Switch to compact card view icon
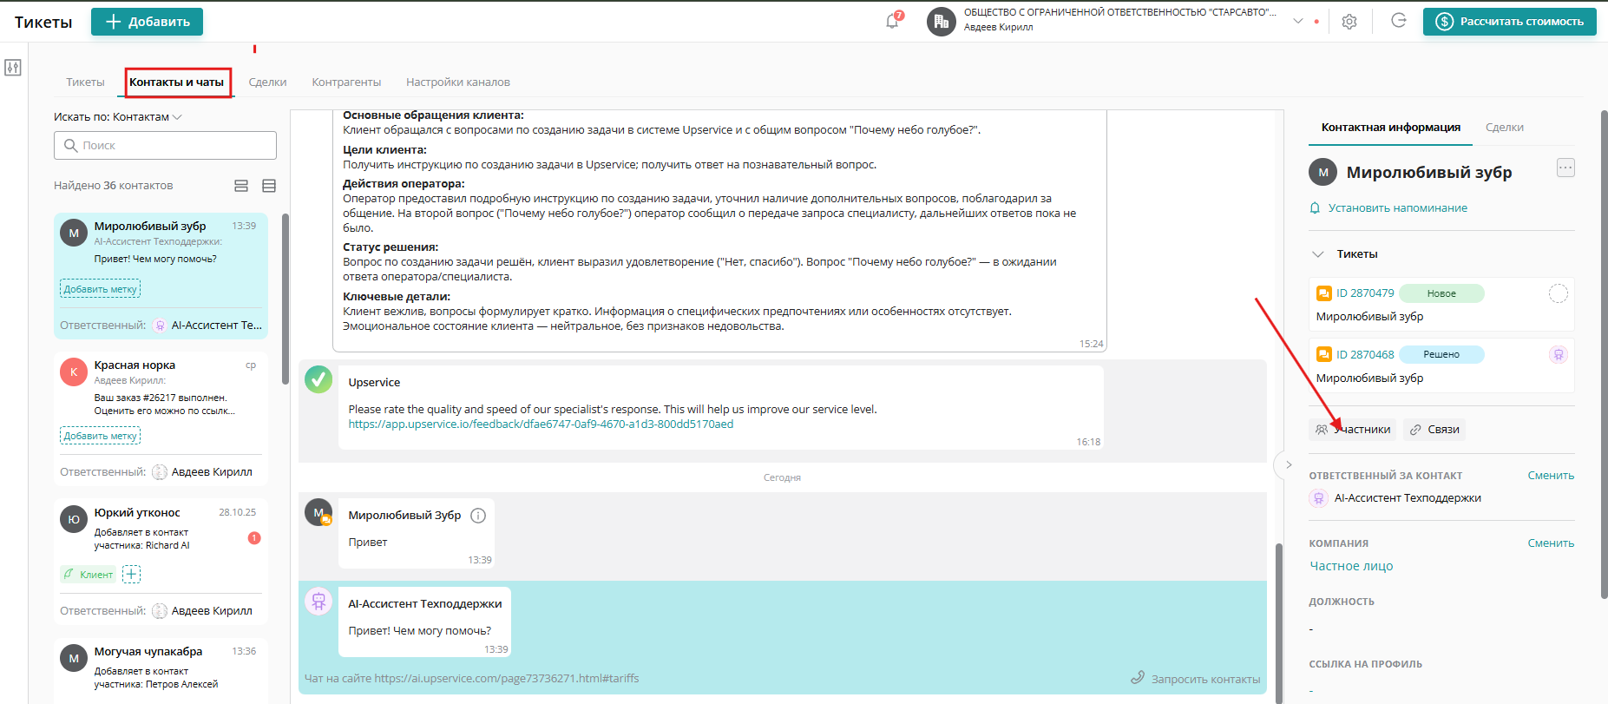 click(x=241, y=186)
